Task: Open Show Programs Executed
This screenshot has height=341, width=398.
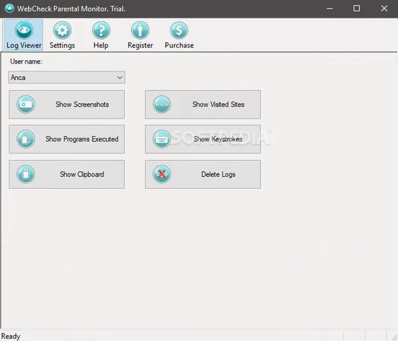Action: (67, 139)
